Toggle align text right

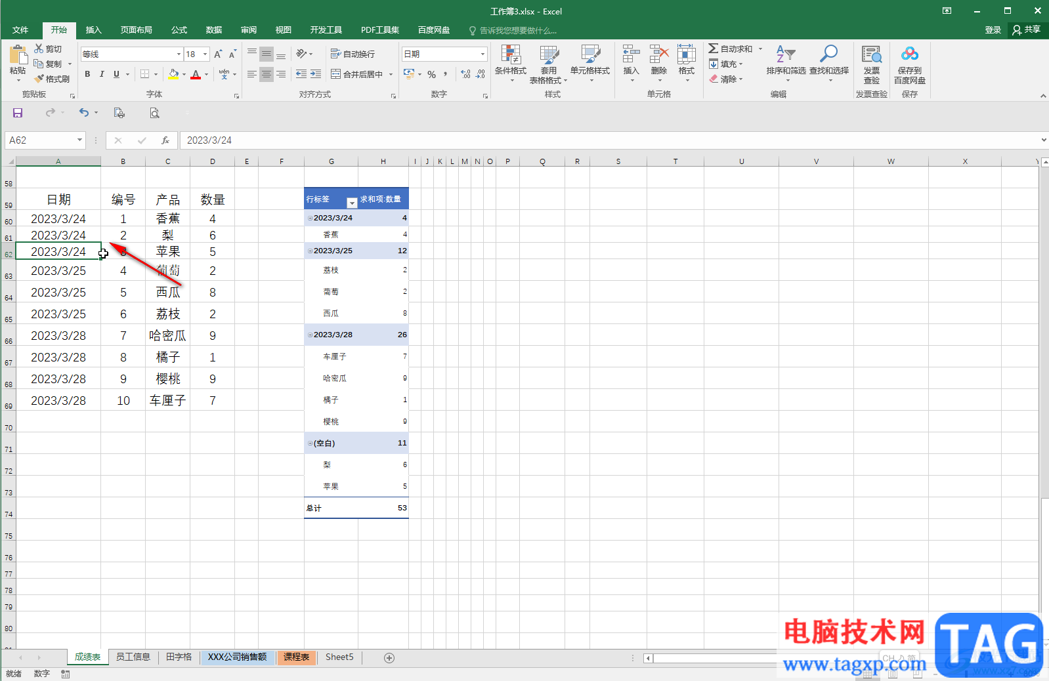281,74
